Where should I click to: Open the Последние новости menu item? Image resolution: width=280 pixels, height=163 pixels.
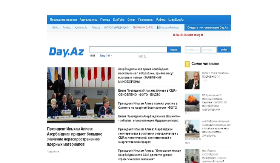63,20
